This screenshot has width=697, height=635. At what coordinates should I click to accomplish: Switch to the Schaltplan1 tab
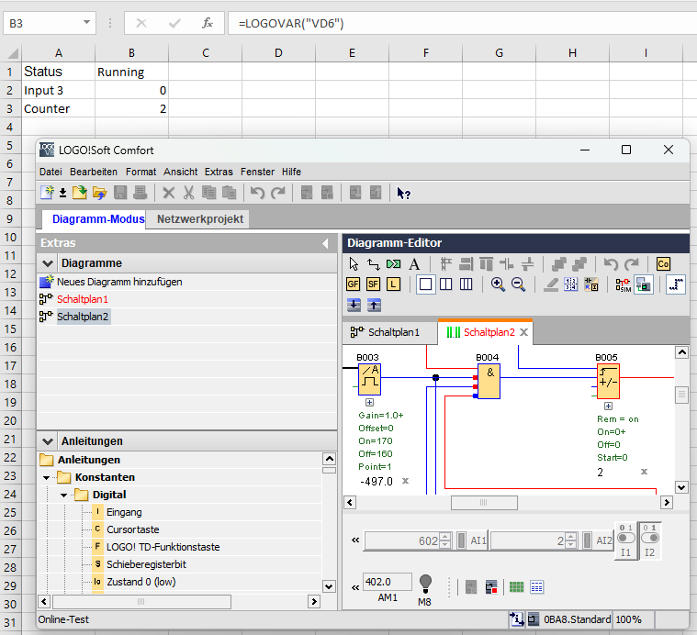pos(386,332)
